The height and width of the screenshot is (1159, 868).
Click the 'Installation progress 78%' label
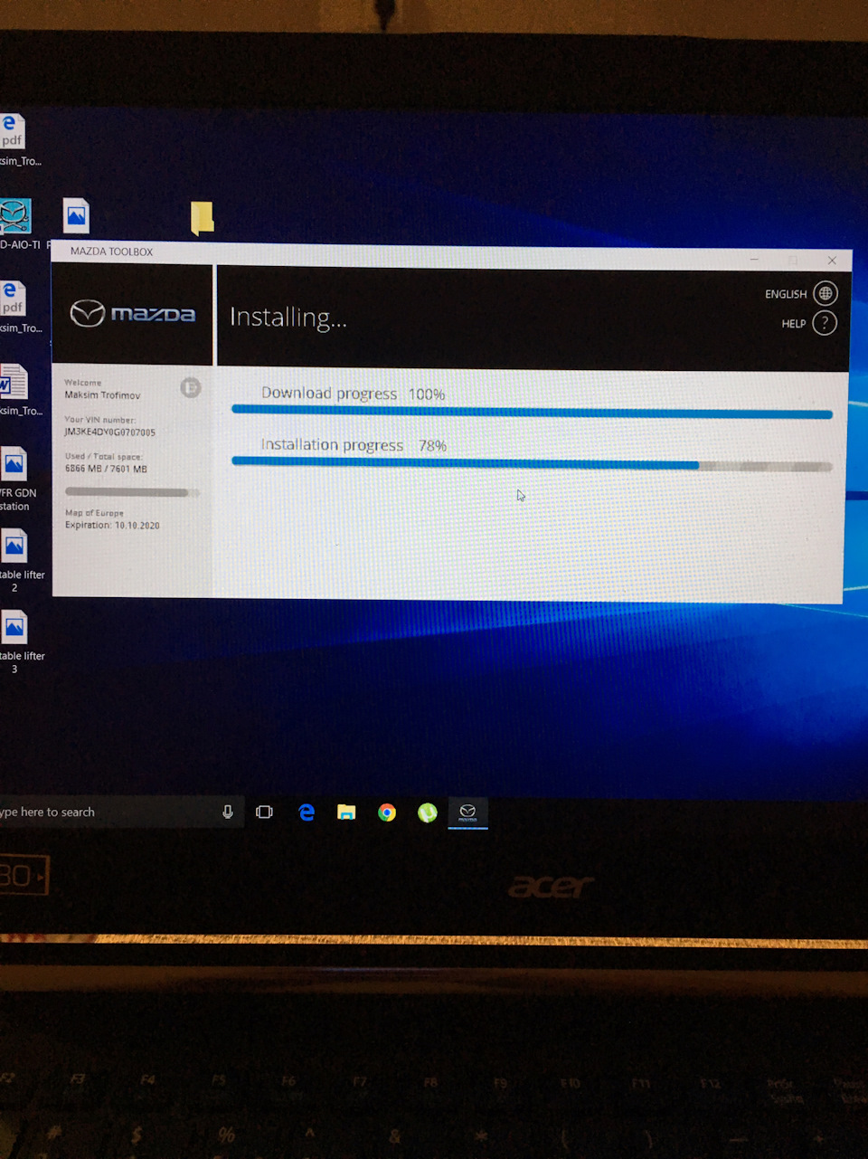tap(354, 445)
